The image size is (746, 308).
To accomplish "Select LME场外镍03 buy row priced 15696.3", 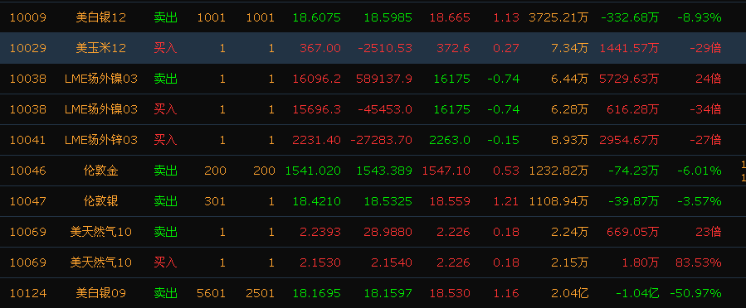I will click(x=373, y=109).
